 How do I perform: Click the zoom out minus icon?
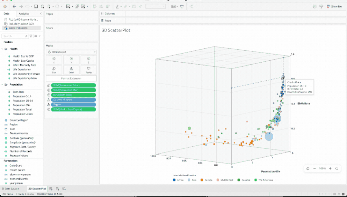(314, 168)
